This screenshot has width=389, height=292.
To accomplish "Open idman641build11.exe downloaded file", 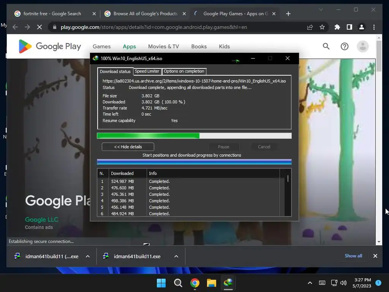I will 137,256.
